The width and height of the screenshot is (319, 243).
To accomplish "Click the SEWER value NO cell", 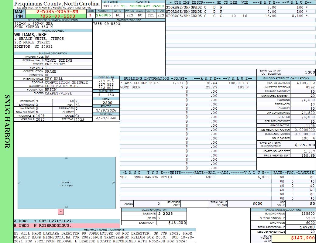I will [140, 15].
